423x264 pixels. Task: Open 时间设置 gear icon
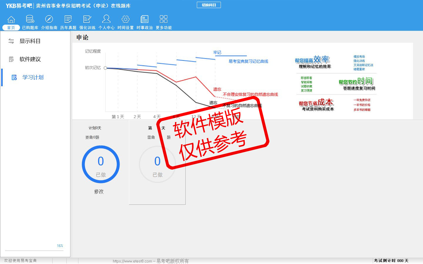(x=125, y=20)
